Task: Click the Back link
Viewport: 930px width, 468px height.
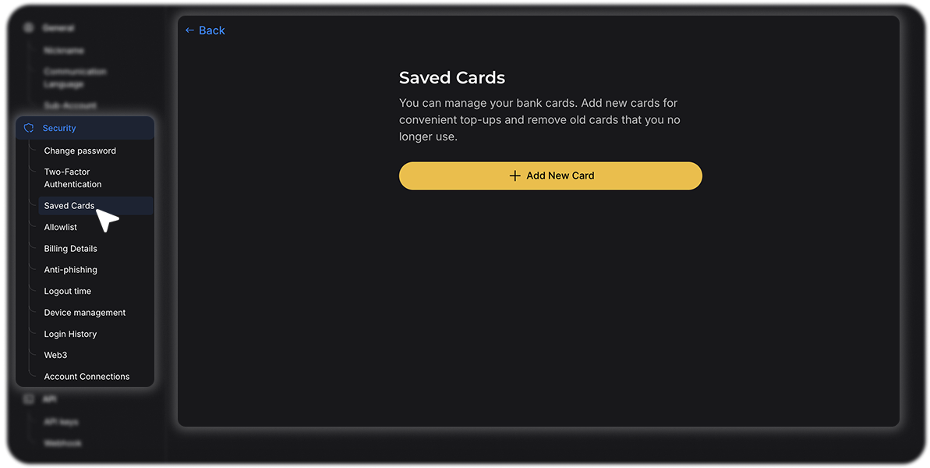Action: point(205,30)
